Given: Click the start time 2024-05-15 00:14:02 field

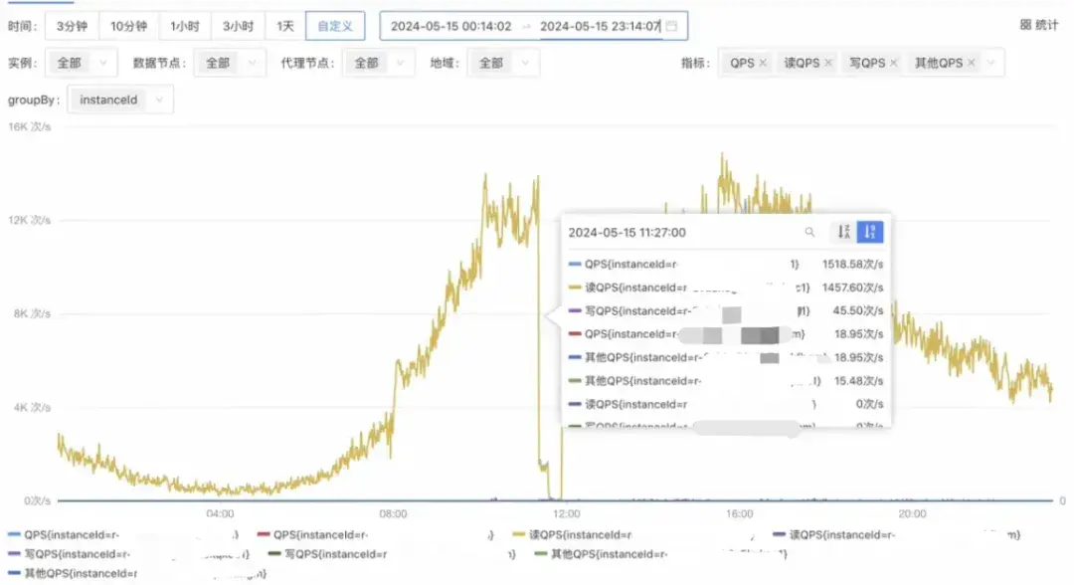Looking at the screenshot, I should 450,26.
